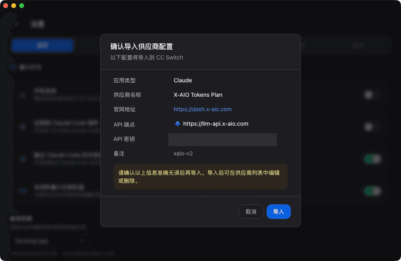Click the dialog title 确认导入供应商配置
The height and width of the screenshot is (261, 401).
142,47
